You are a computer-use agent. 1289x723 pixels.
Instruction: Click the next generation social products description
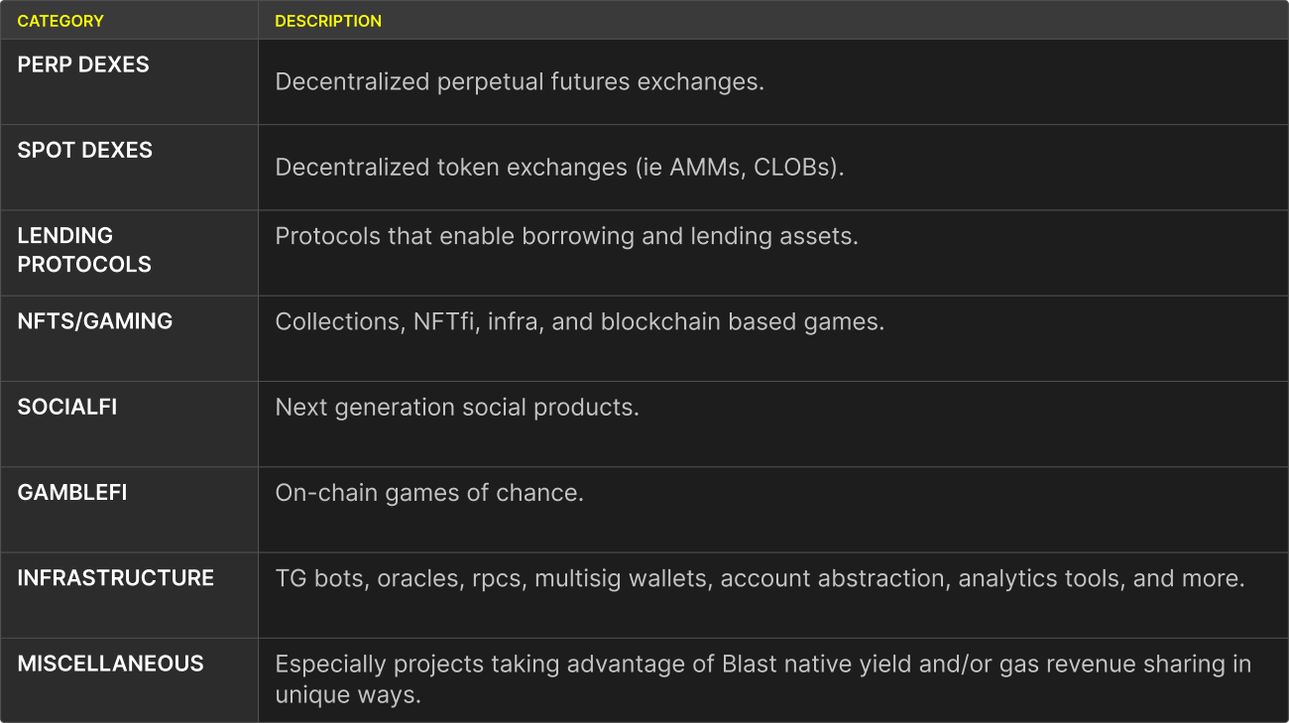(x=457, y=408)
